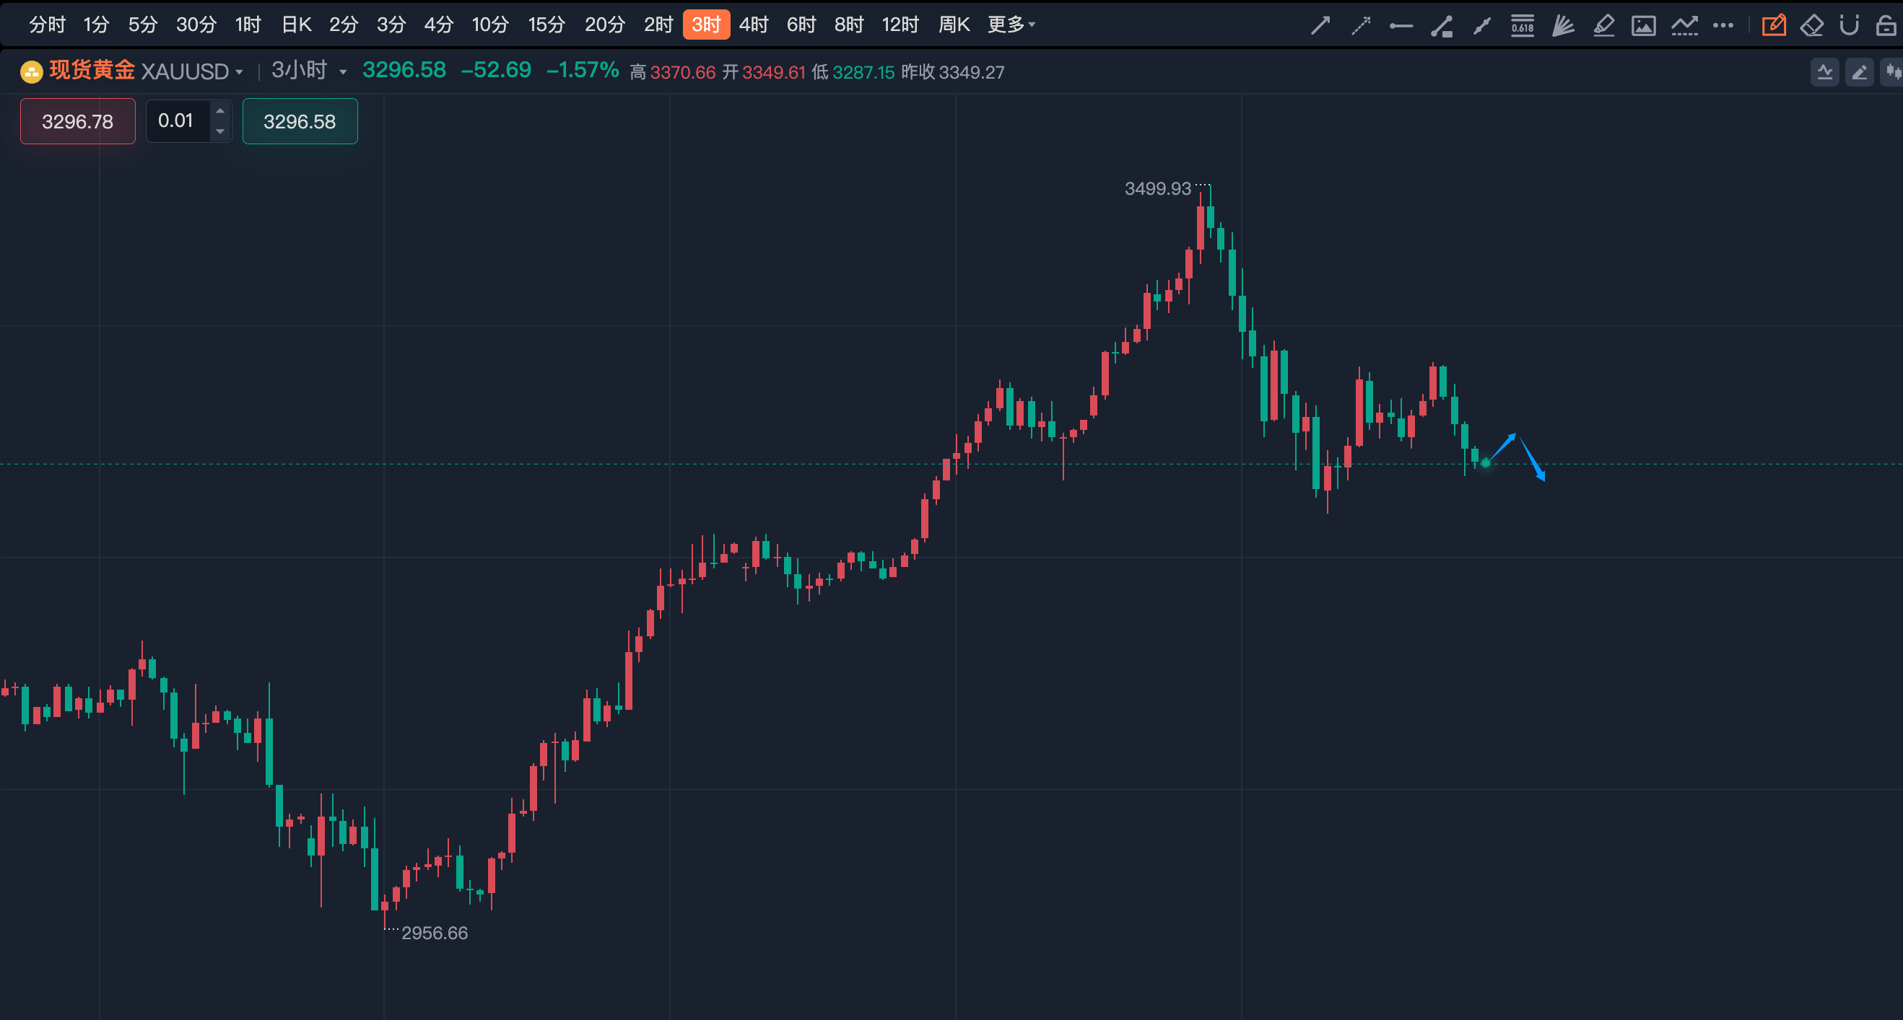Toggle the drawing lock icon
Image resolution: width=1903 pixels, height=1020 pixels.
click(1886, 26)
